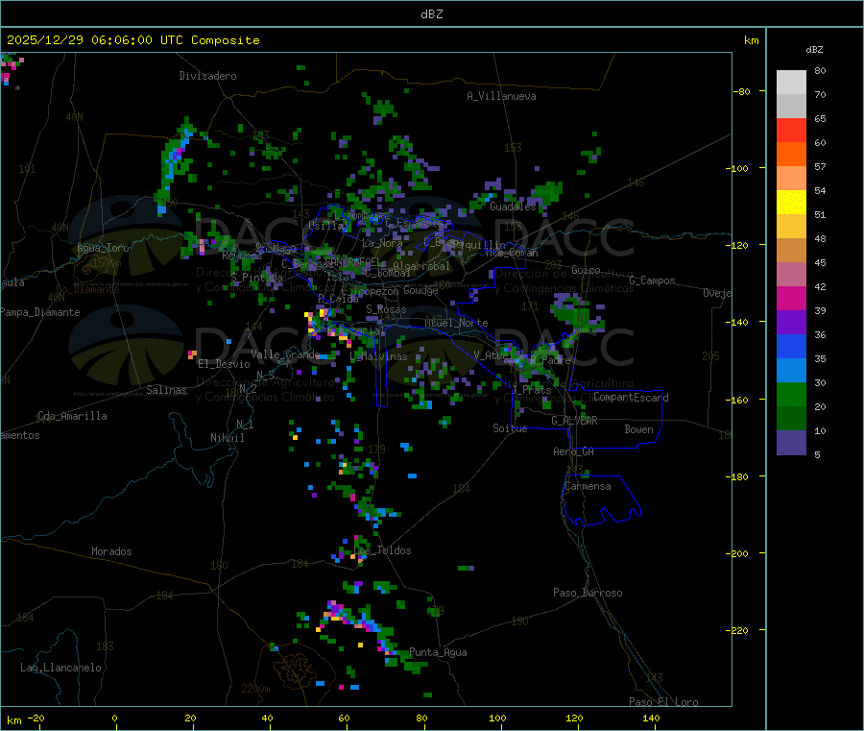Click the 'G_Campos' map label

coord(653,280)
